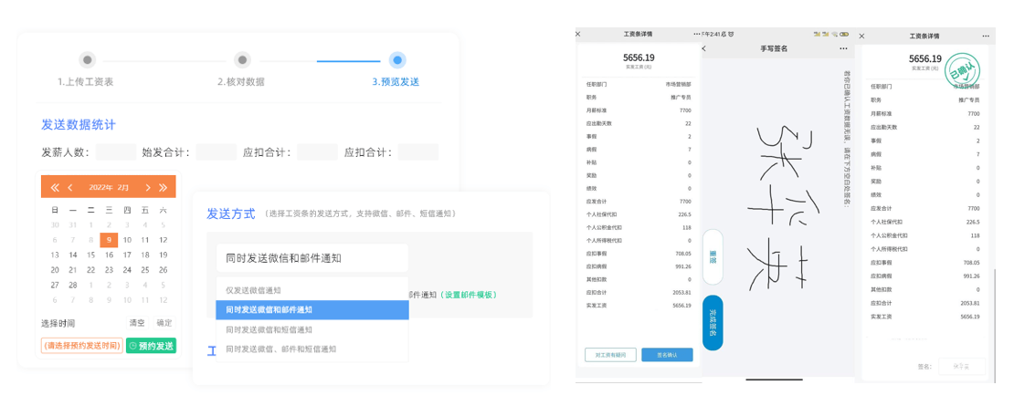Choose 仅发送微信通知 option
Screen dimensions: 1014x406
pyautogui.click(x=312, y=290)
